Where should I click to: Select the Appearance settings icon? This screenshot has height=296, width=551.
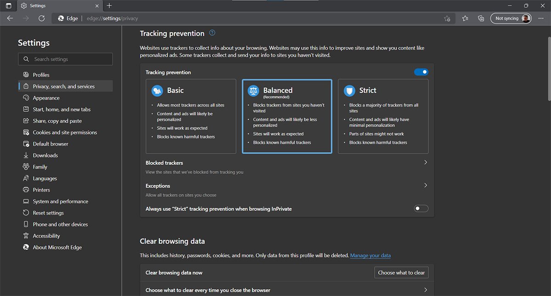26,97
